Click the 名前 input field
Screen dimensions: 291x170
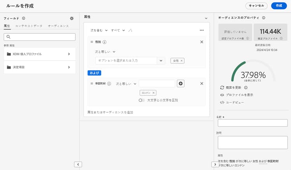coord(253,123)
